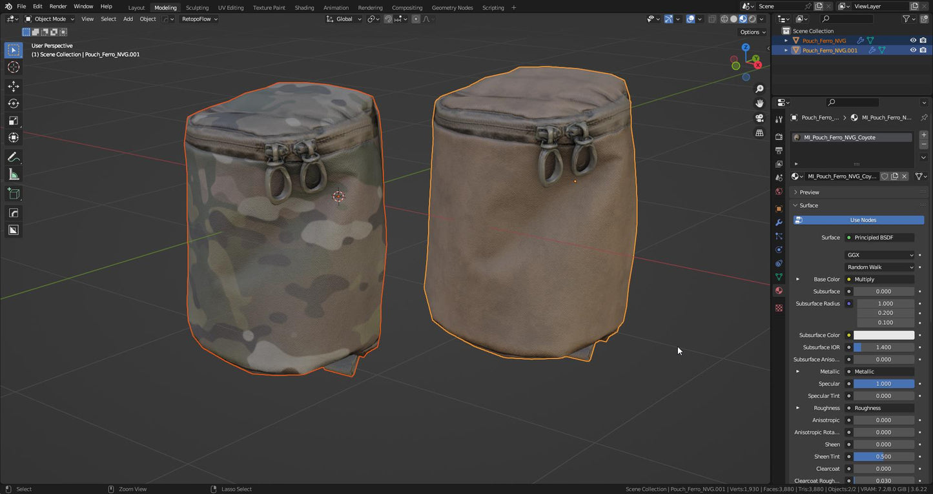Open the GGX distribution dropdown
This screenshot has width=933, height=494.
click(880, 255)
